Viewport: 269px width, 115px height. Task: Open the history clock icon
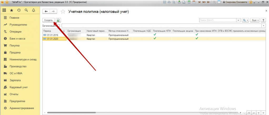[x=19, y=11]
